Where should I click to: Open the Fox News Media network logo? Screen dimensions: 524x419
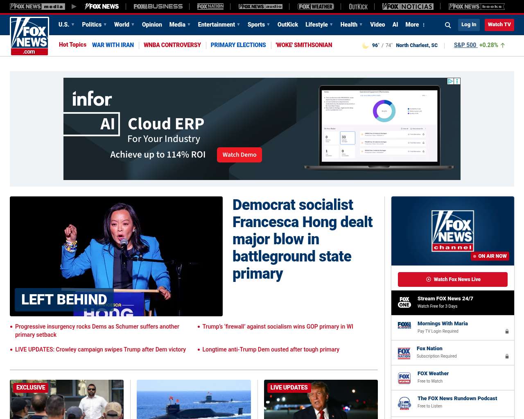click(x=37, y=7)
